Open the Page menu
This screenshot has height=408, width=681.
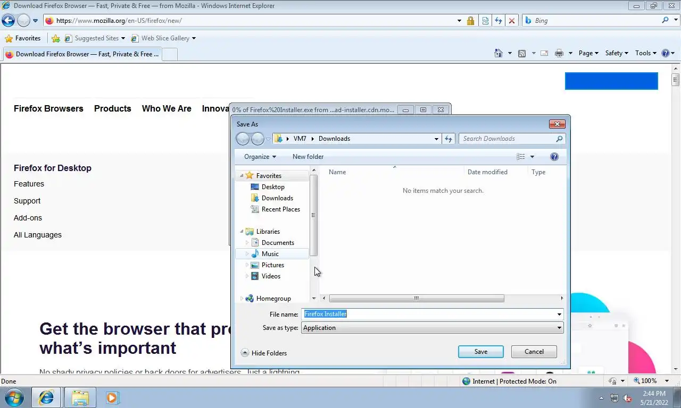click(588, 53)
